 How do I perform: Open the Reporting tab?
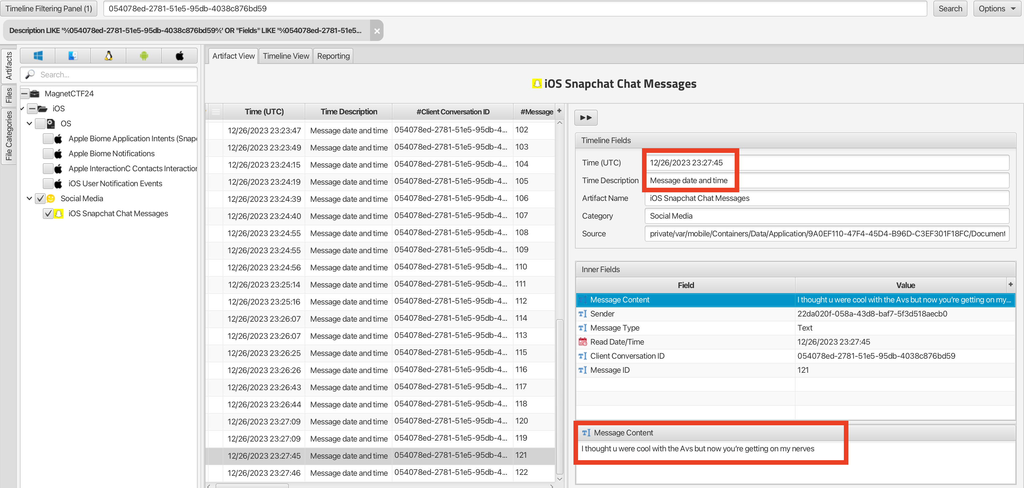(333, 56)
